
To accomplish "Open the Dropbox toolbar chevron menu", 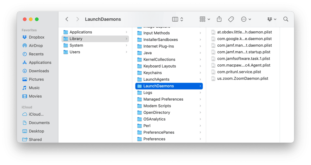I will coord(274,19).
